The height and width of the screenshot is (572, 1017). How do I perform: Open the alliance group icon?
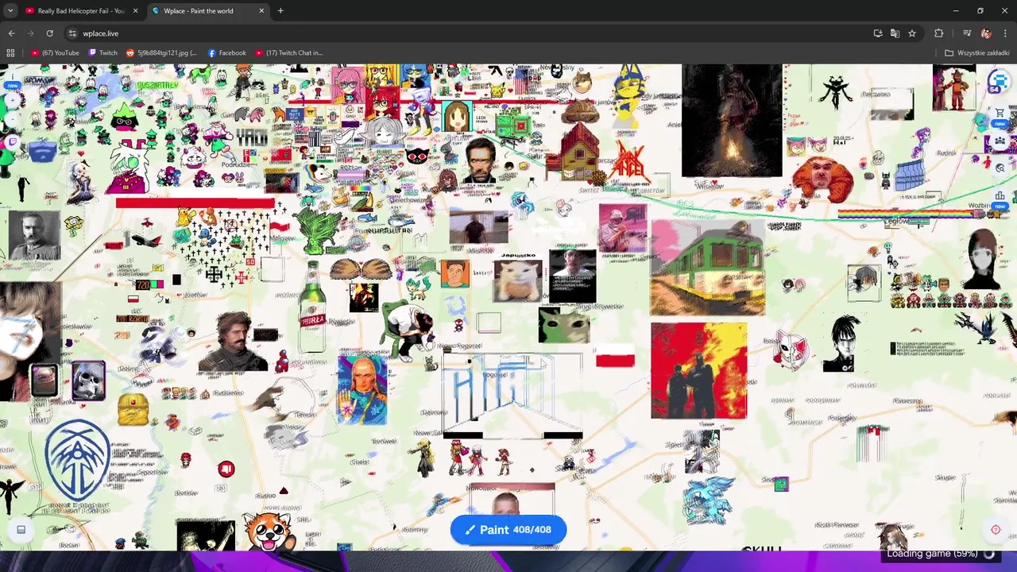point(1000,141)
